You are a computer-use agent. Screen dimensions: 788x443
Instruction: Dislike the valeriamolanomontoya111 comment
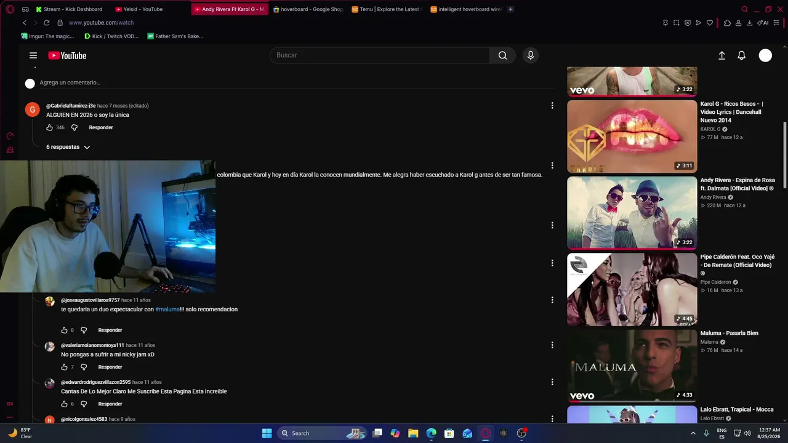click(x=84, y=367)
